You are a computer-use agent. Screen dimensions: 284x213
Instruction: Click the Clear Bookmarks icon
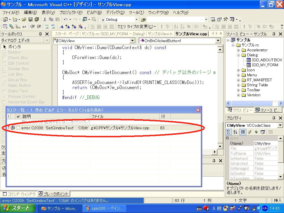(x=80, y=27)
